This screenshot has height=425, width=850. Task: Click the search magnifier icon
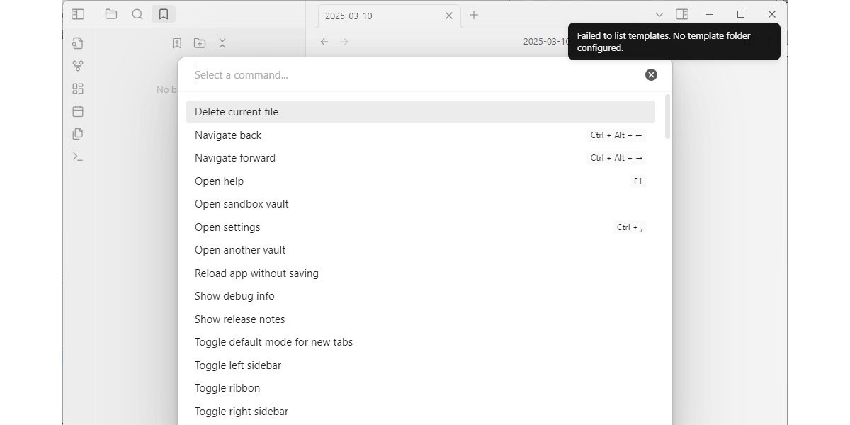(137, 14)
